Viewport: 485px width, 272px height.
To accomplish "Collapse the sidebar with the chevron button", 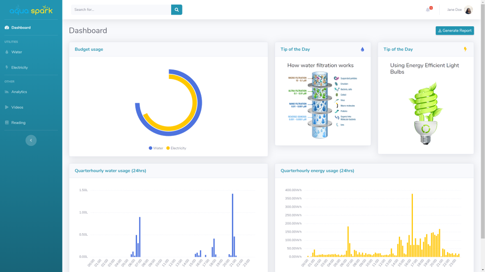I will coord(31,140).
